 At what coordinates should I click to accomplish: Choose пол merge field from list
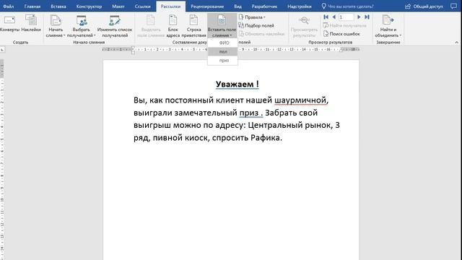(223, 51)
